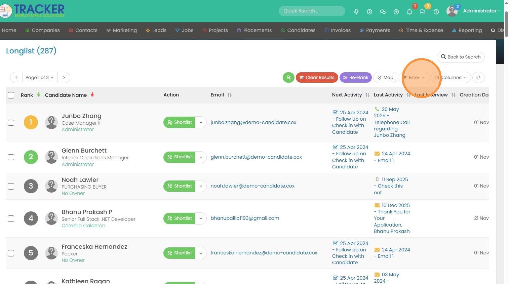
Task: Open the help question mark icon
Action: tap(369, 12)
